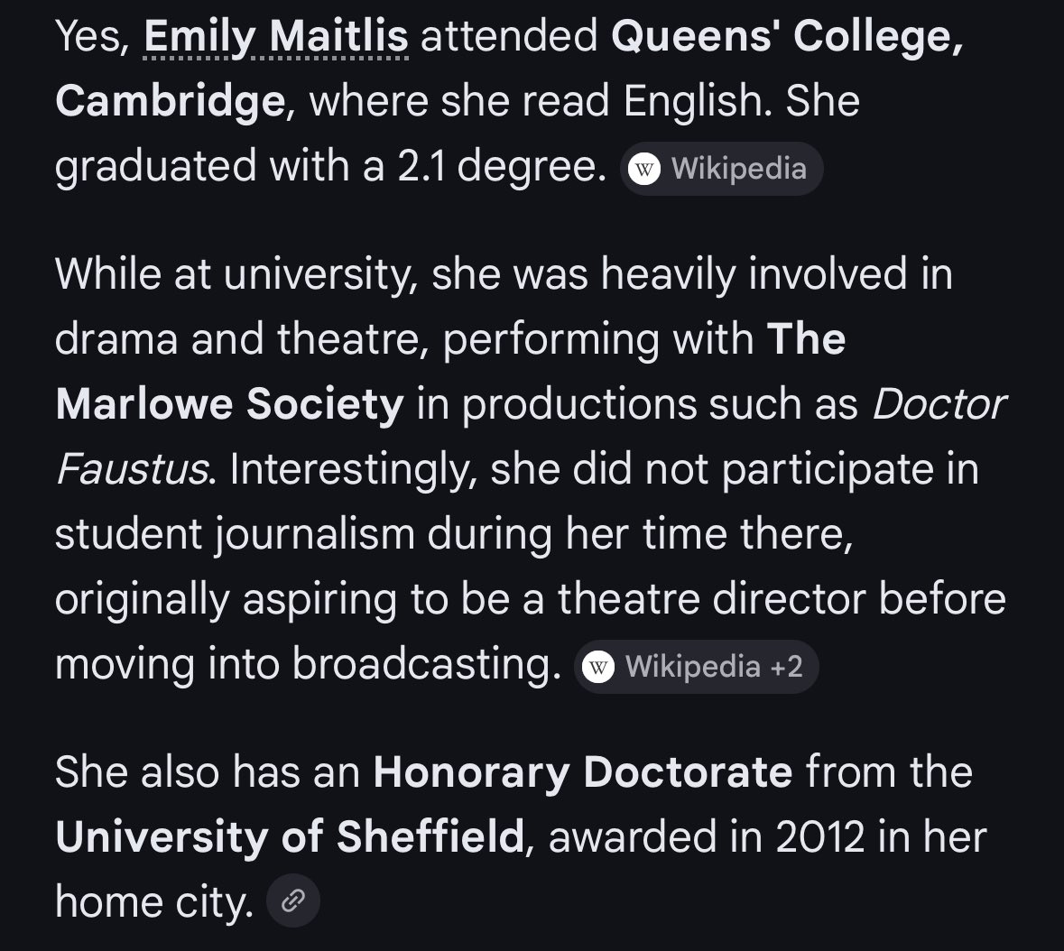1064x951 pixels.
Task: Open the Wikipedia label after "moving into broadcasting"
Action: (x=692, y=667)
